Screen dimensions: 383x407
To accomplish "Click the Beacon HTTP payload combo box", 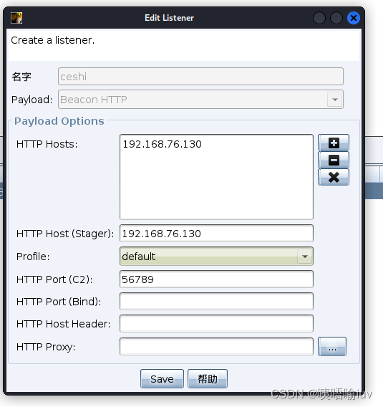I will coord(200,100).
